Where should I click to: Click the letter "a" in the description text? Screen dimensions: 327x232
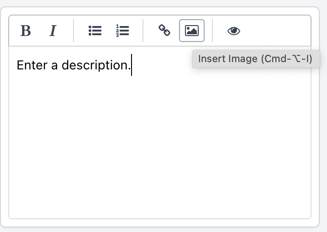[54, 66]
